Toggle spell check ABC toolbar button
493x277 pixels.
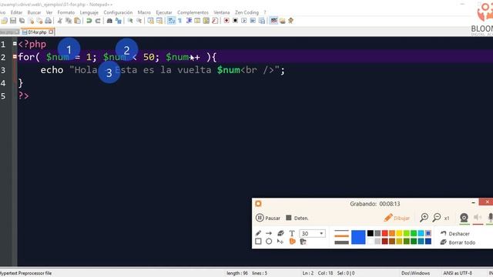coord(274,21)
